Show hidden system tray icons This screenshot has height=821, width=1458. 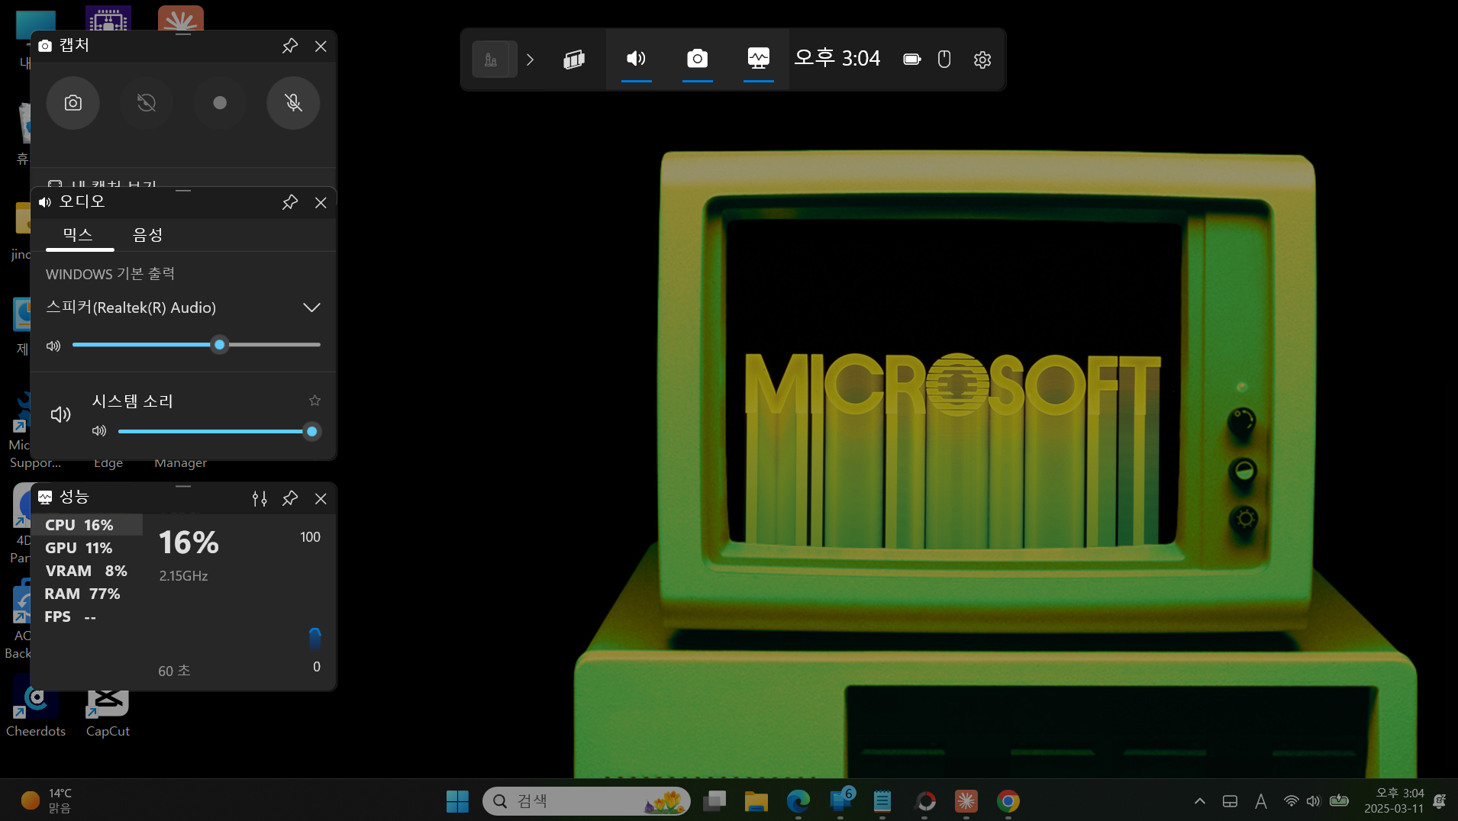1200,801
